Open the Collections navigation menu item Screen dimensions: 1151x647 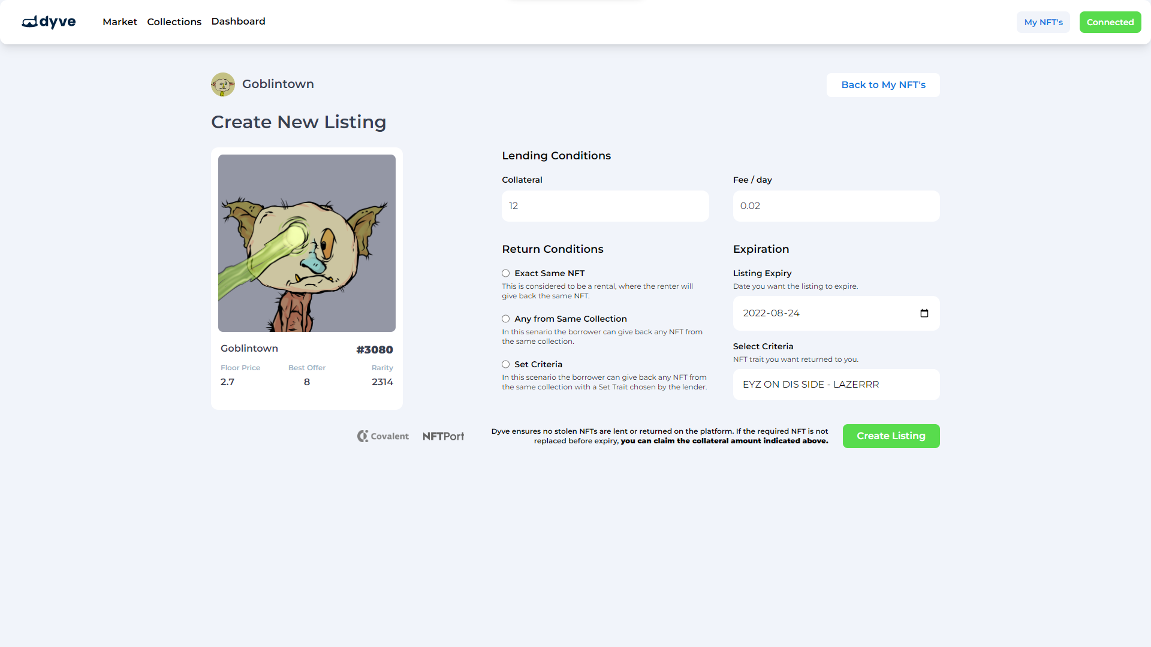[174, 22]
